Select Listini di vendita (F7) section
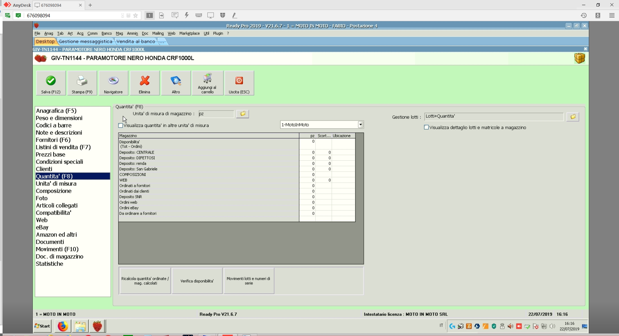 [73, 147]
